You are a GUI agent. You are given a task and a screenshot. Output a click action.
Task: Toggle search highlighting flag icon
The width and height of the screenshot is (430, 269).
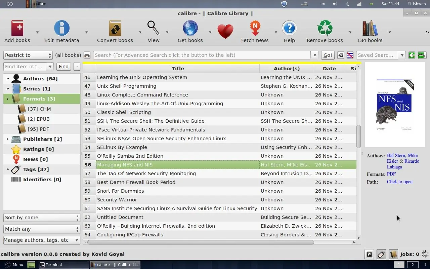[x=350, y=55]
